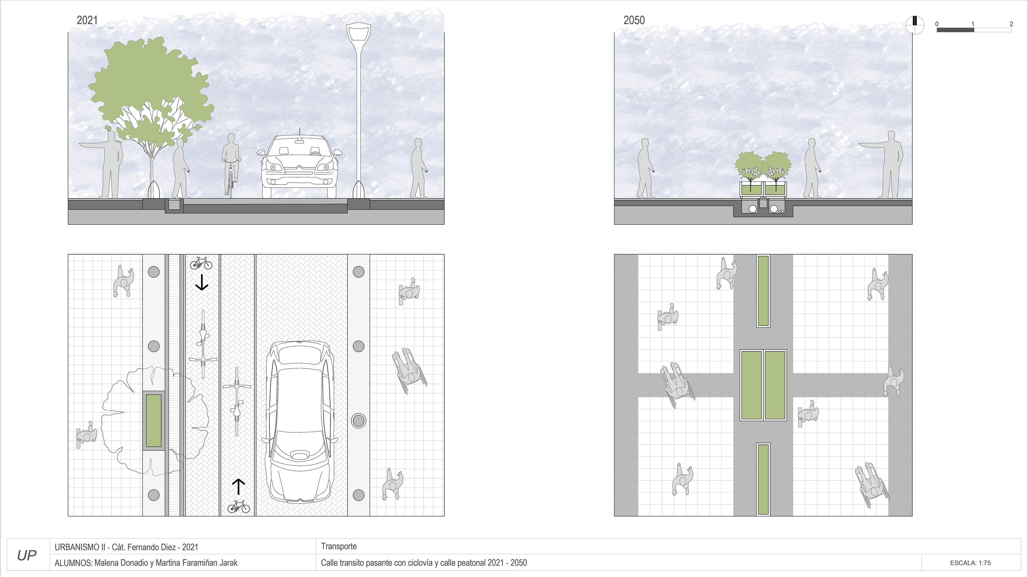Viewport: 1028px width, 577px height.
Task: Click the wheelchair user in 2021 plan
Action: (x=410, y=371)
